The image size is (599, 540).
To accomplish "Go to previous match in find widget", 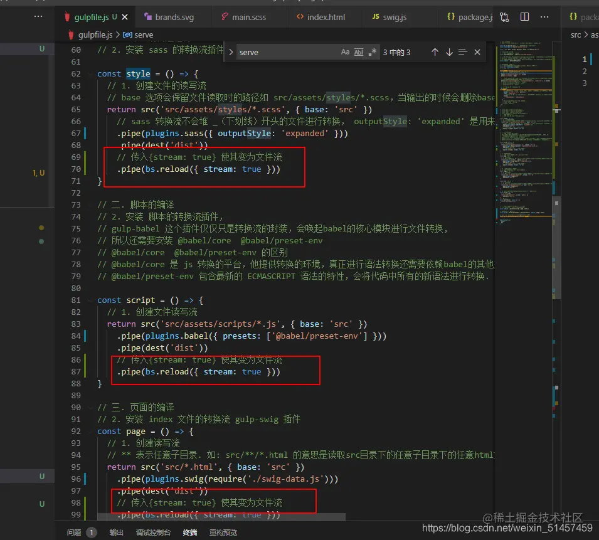I will [x=435, y=52].
